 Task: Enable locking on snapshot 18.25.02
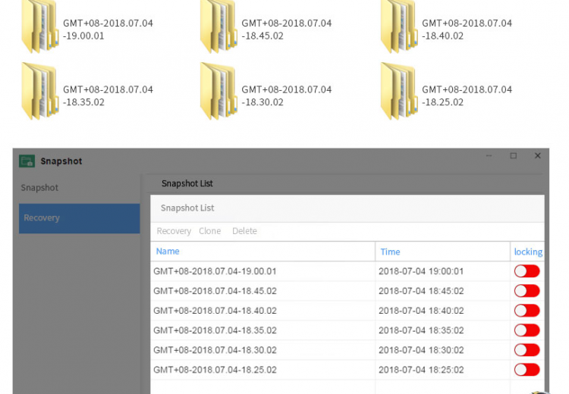pyautogui.click(x=527, y=370)
